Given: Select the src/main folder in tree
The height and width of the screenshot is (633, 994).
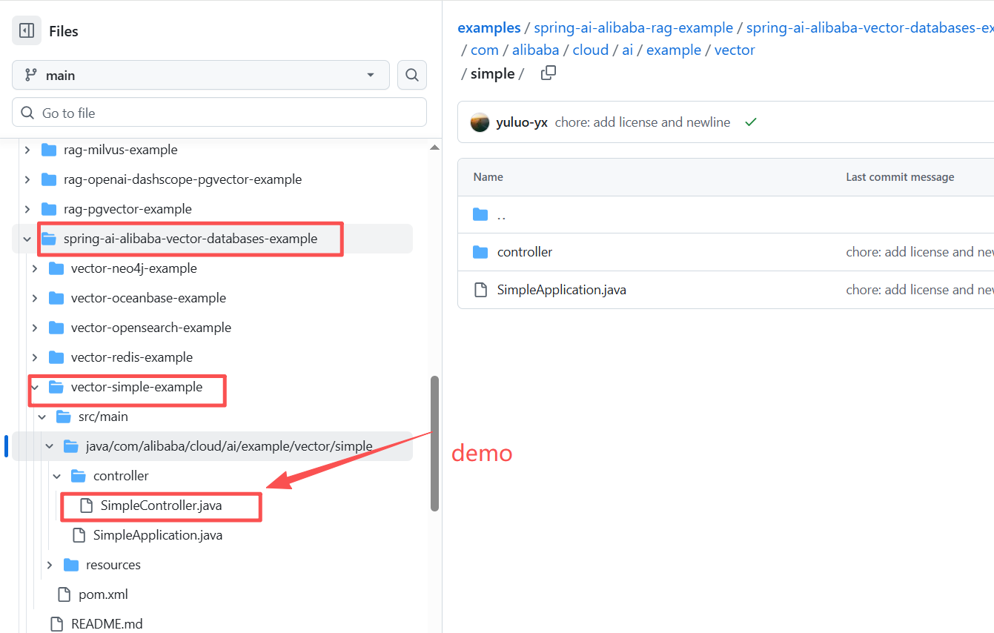Looking at the screenshot, I should point(103,417).
